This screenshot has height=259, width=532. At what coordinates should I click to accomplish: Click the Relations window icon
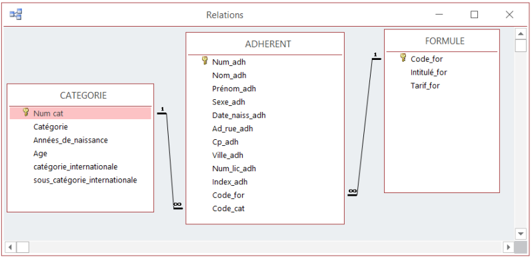[x=15, y=15]
